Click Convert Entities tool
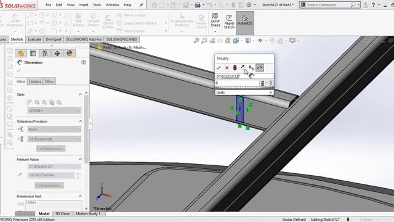The height and width of the screenshot is (222, 394). click(93, 20)
